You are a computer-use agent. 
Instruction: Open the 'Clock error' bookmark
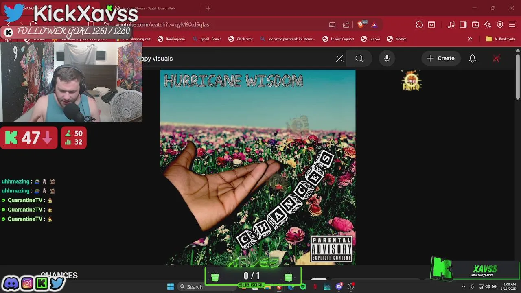[x=241, y=39]
